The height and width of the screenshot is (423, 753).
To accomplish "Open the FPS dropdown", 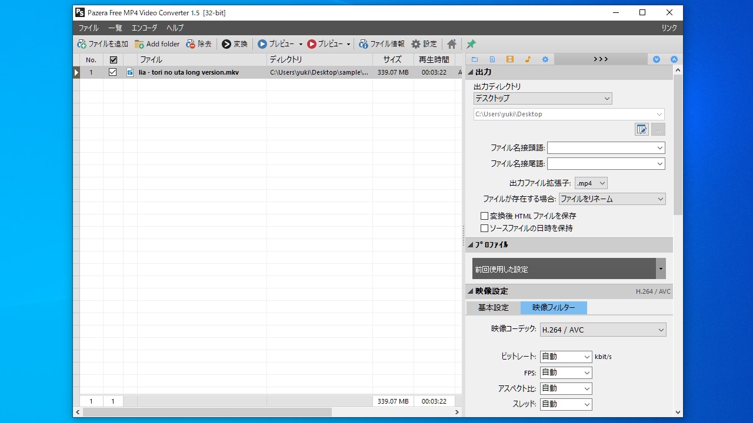I will (x=566, y=372).
